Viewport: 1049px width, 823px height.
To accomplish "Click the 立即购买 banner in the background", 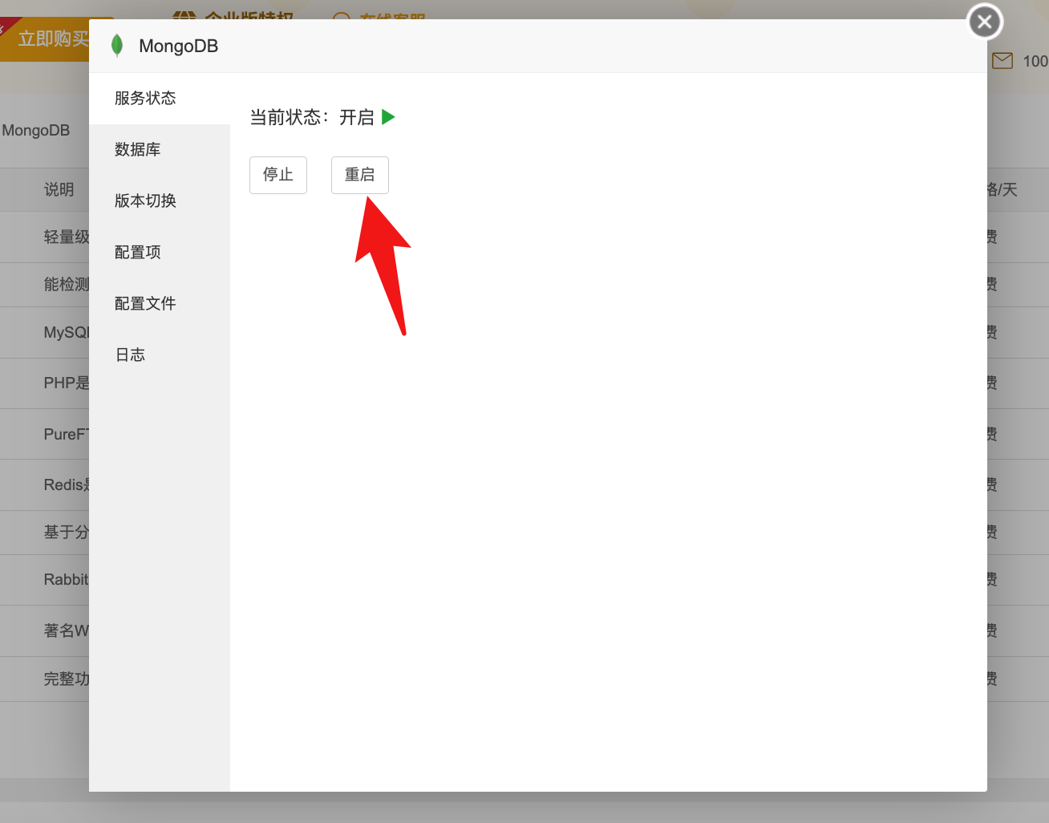I will pos(45,39).
